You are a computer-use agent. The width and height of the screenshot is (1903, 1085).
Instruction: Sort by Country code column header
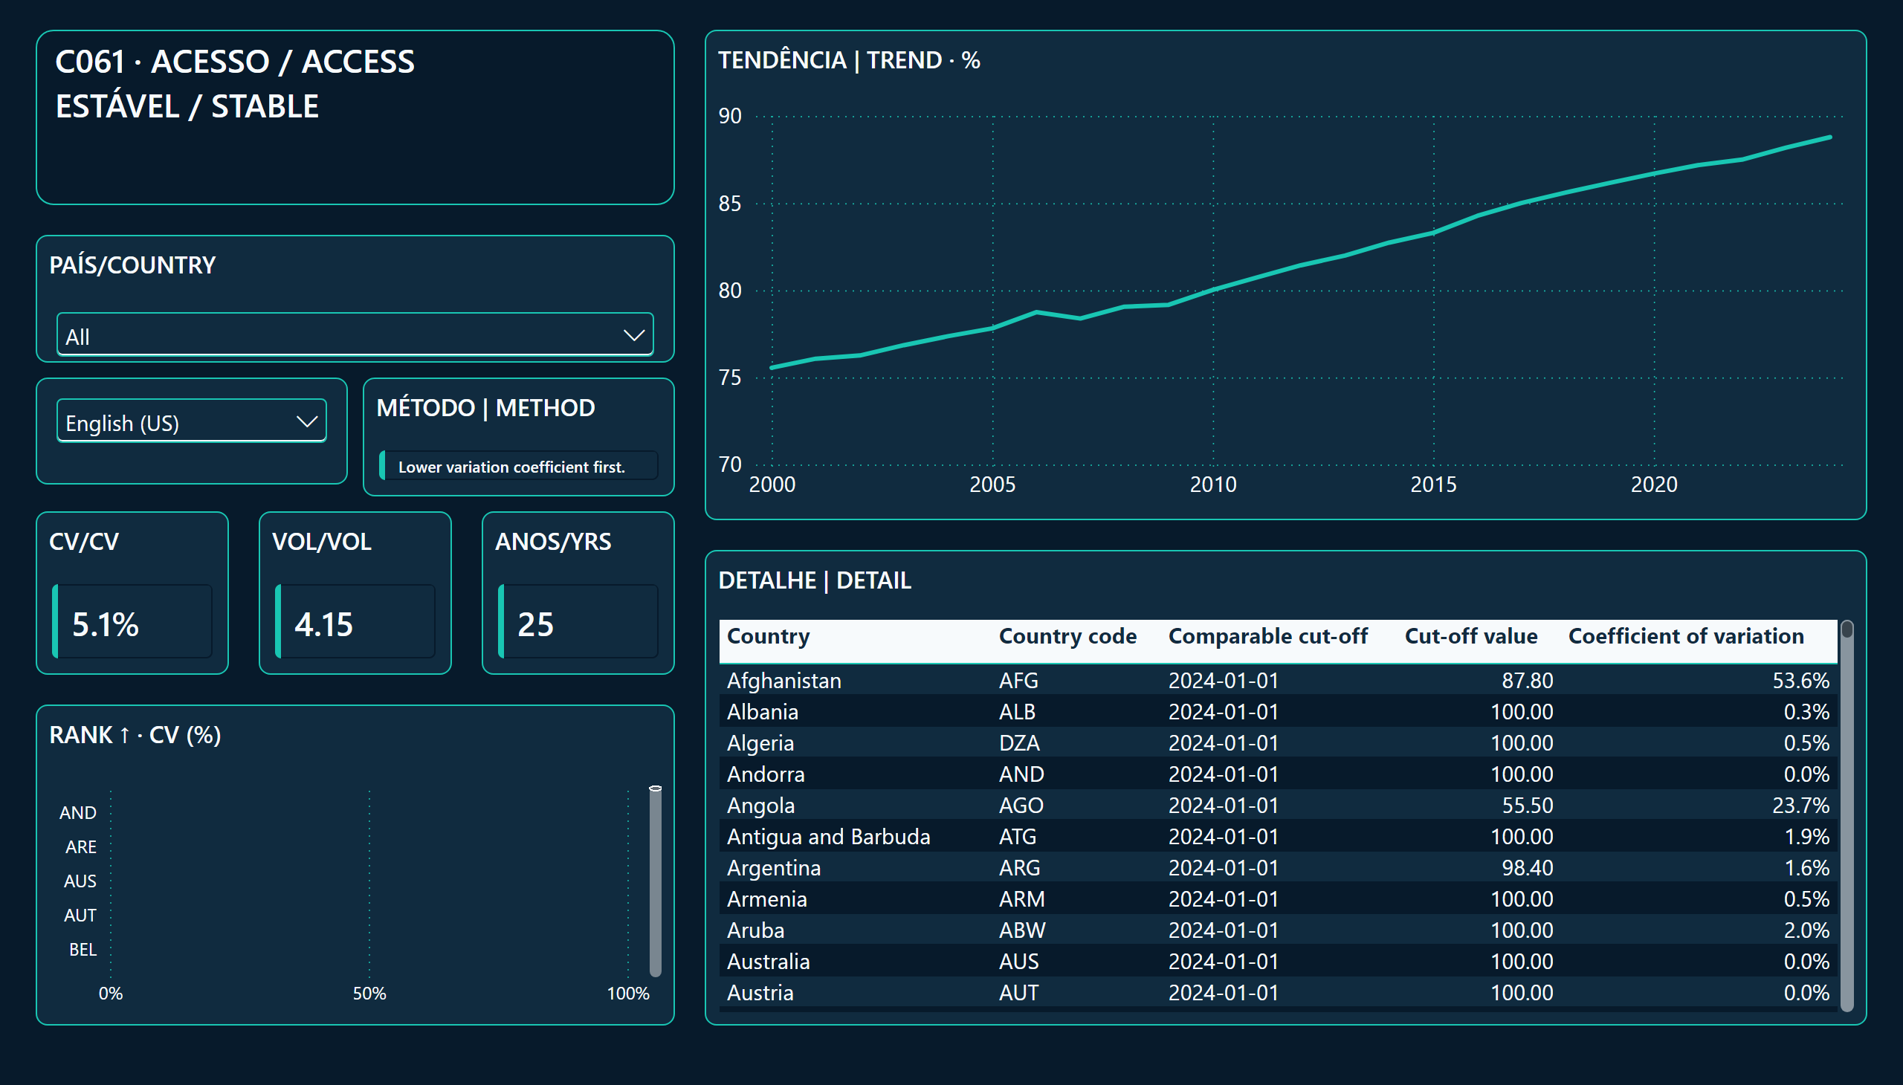click(x=1067, y=635)
